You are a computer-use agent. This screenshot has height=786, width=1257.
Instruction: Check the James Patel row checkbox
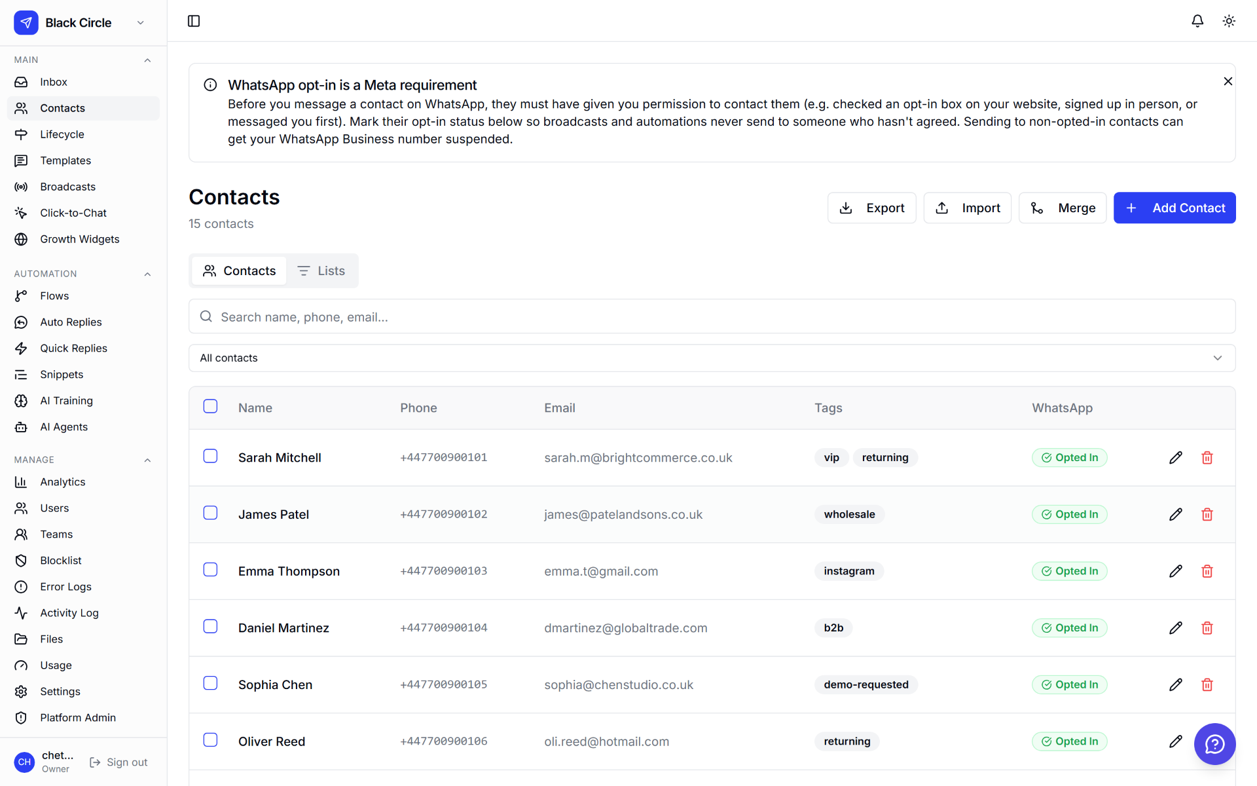click(x=210, y=513)
